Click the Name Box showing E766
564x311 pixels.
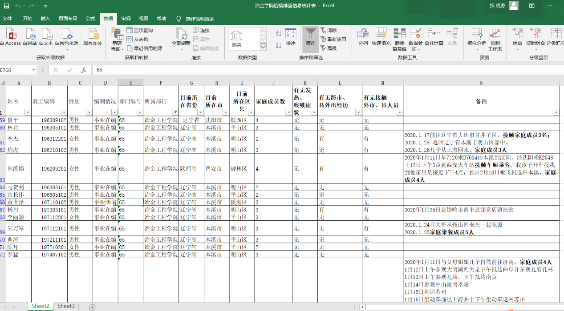[14, 70]
